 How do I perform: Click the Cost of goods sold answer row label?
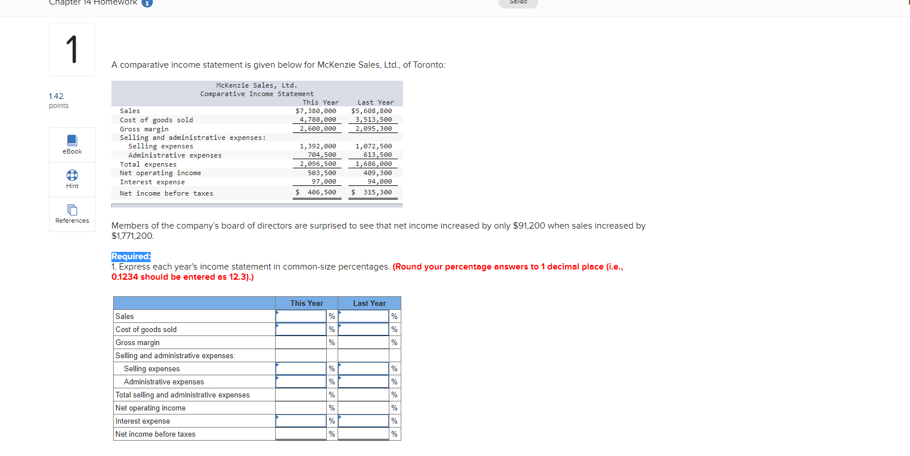[x=146, y=329]
